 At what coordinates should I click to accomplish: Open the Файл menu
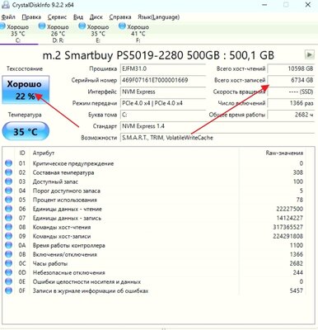pyautogui.click(x=8, y=17)
